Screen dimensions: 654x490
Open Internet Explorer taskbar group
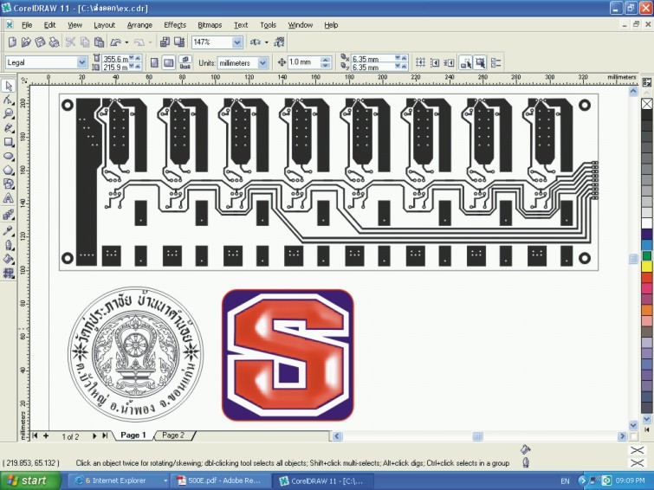[119, 480]
